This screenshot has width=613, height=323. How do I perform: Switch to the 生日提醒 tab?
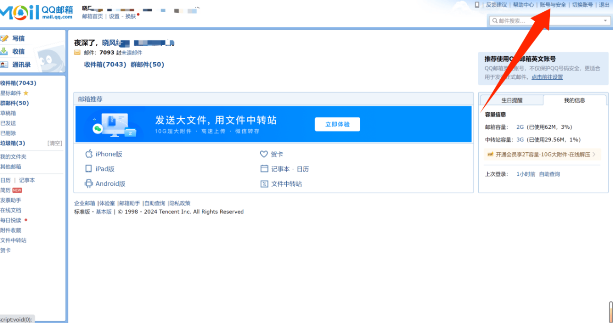[513, 100]
